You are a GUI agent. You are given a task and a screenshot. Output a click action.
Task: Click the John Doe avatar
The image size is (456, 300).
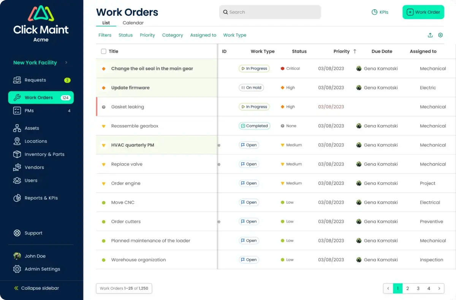17,256
